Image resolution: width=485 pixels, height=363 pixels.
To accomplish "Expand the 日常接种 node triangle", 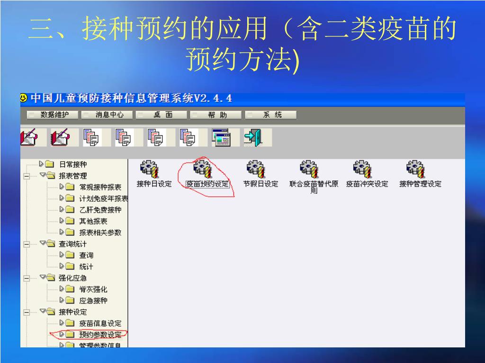I will (x=41, y=164).
